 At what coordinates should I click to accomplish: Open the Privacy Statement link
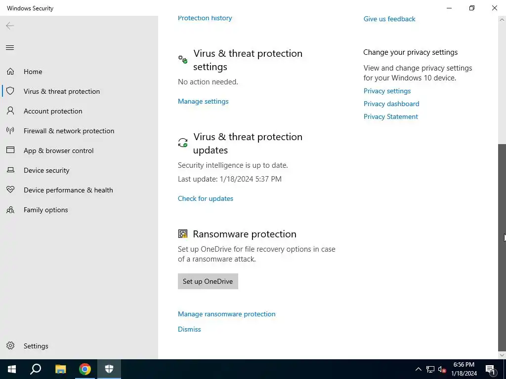click(390, 116)
